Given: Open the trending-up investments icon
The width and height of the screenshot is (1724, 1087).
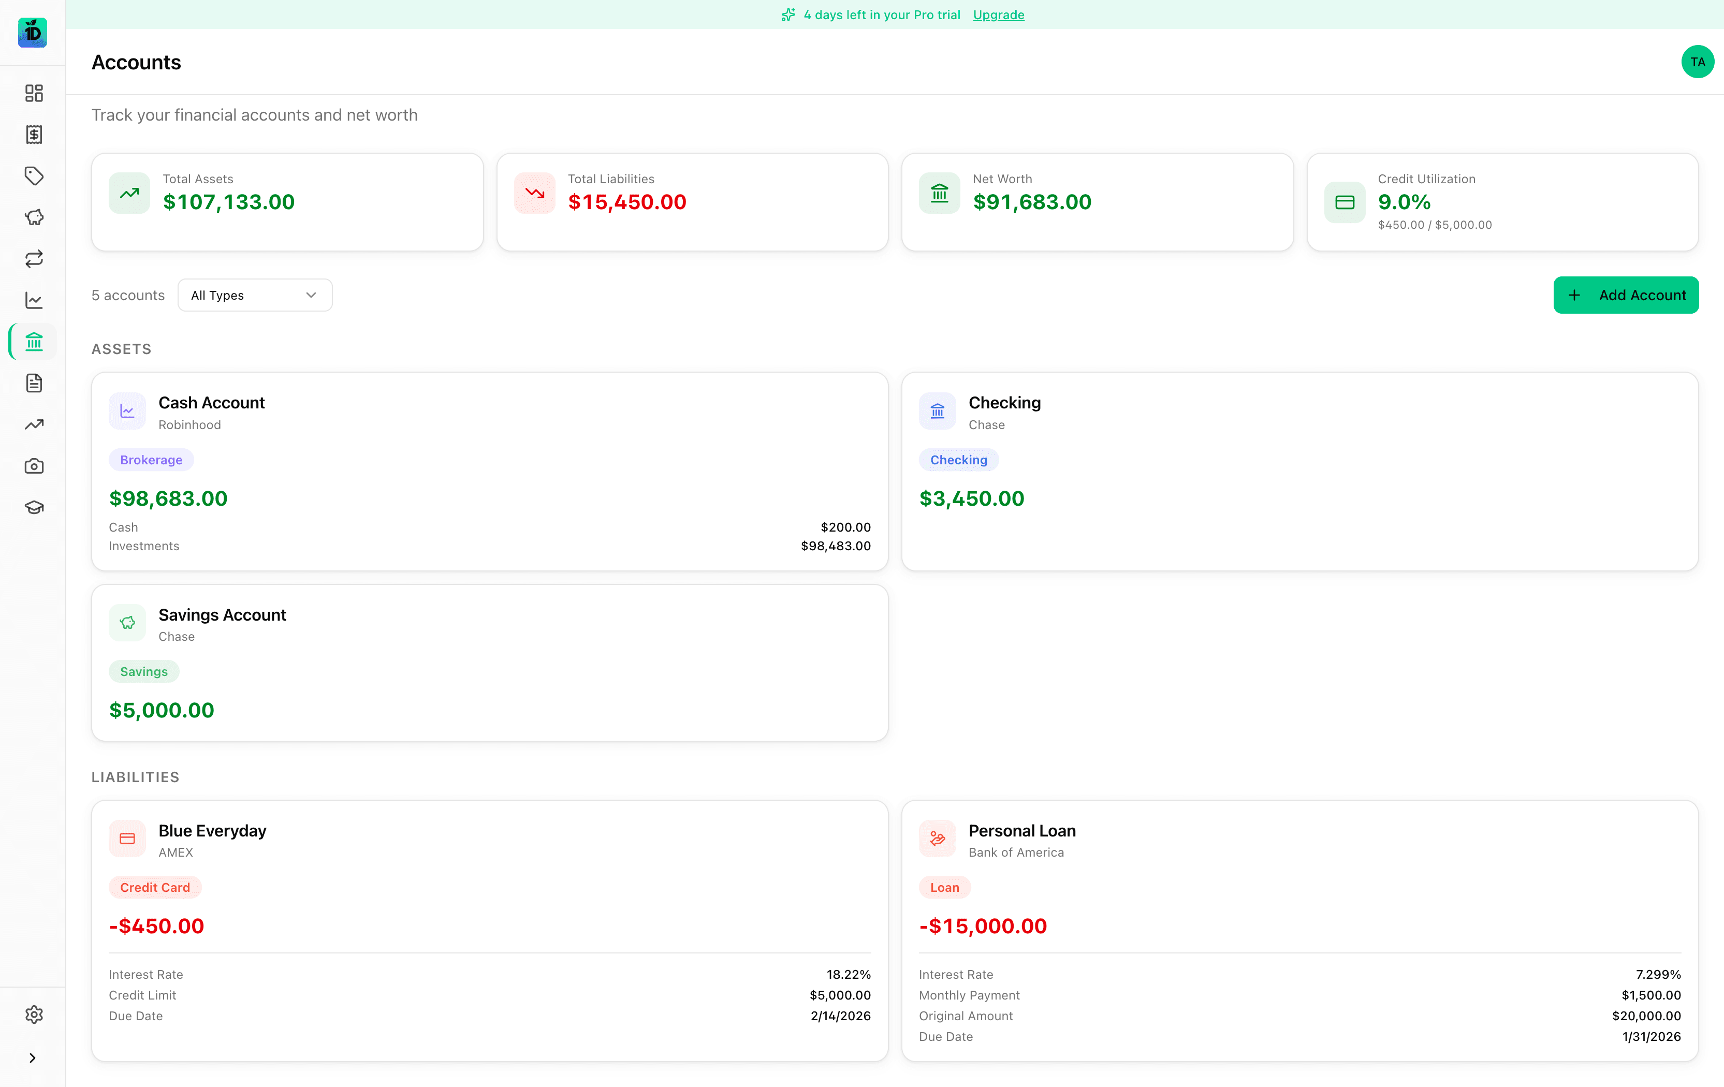Looking at the screenshot, I should [x=33, y=424].
